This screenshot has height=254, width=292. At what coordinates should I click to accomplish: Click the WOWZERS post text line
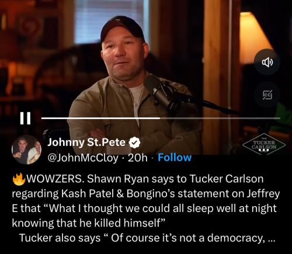tap(138, 179)
